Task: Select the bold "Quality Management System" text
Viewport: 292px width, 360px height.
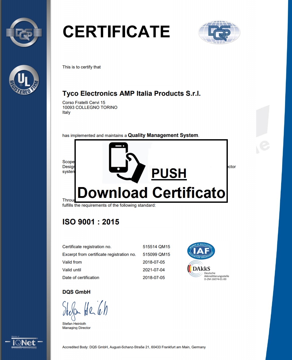Action: pos(163,135)
